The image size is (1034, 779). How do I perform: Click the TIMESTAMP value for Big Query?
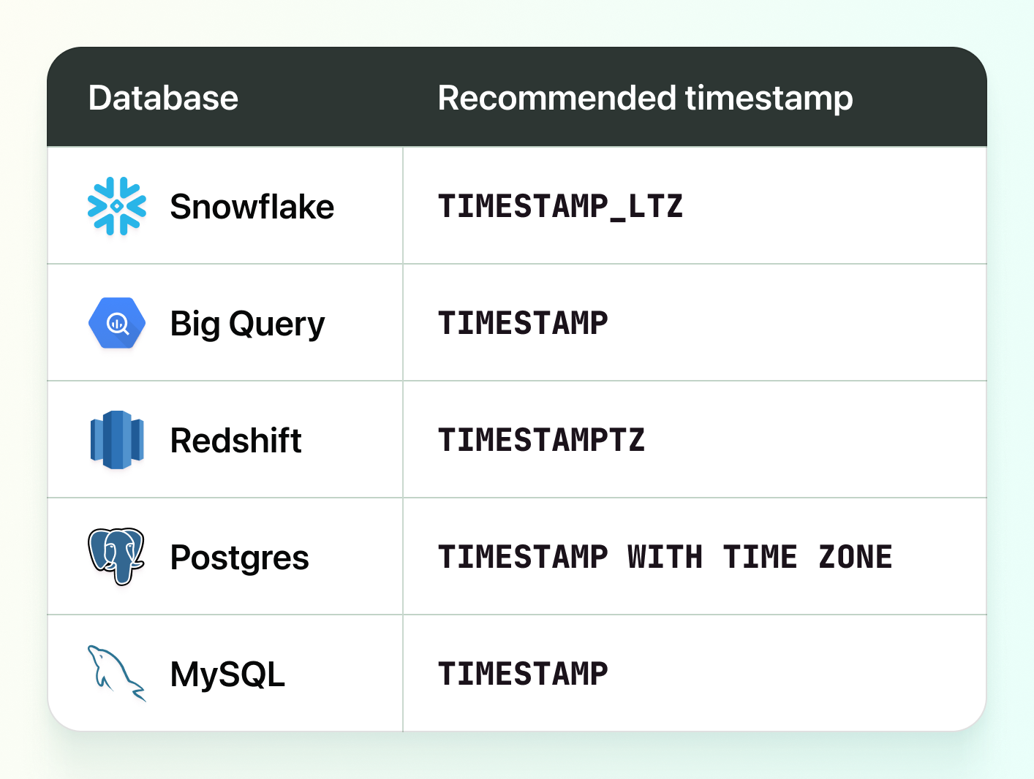coord(523,323)
